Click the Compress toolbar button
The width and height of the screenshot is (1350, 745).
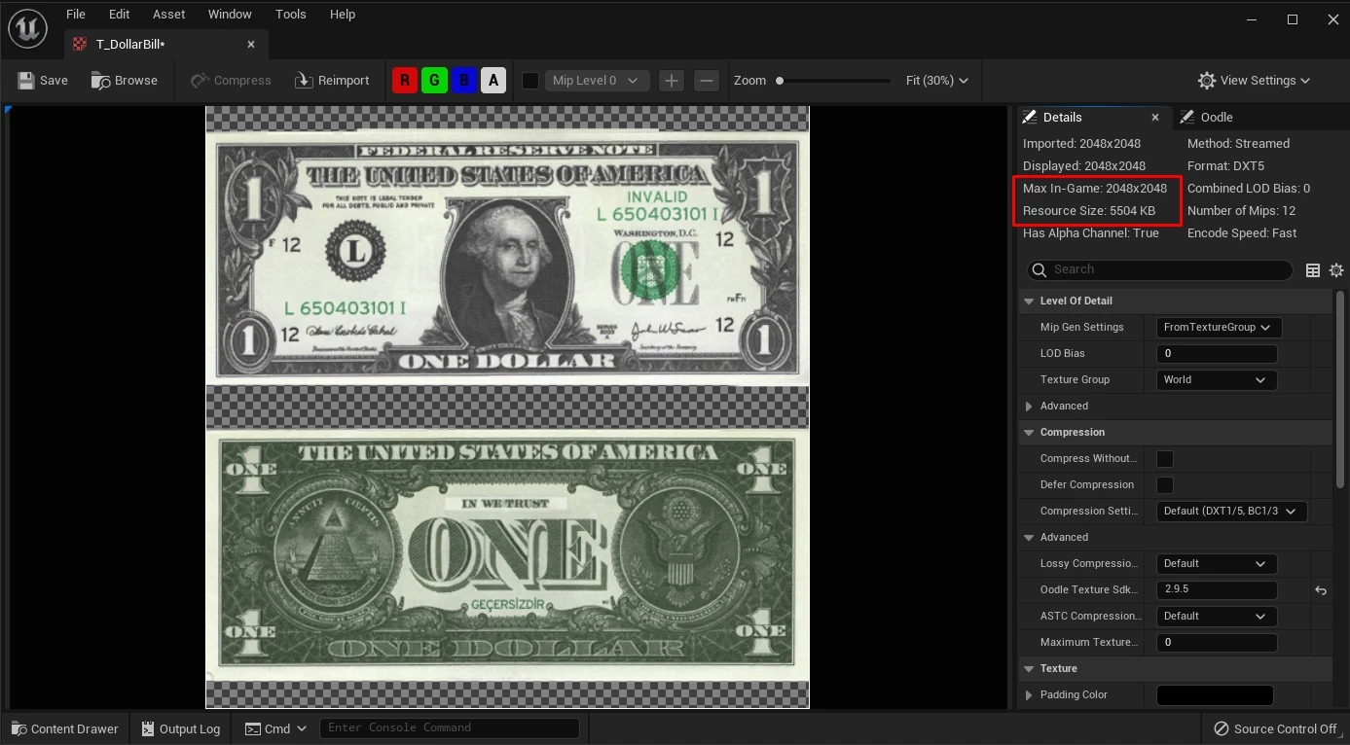click(231, 81)
